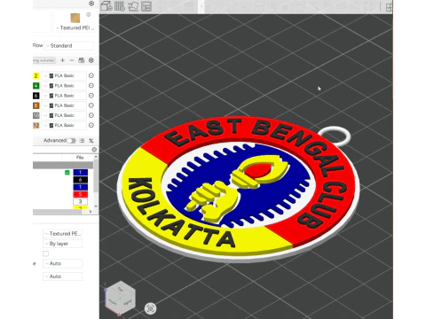
Task: Click blue filament 1 cell beside green checkbox
Action: [x=80, y=173]
